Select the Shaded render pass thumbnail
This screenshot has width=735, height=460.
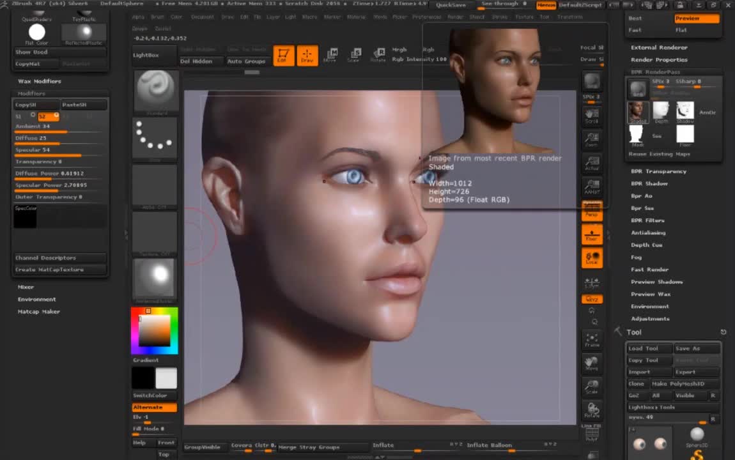[637, 112]
